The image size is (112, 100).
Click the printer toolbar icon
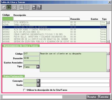point(22,7)
